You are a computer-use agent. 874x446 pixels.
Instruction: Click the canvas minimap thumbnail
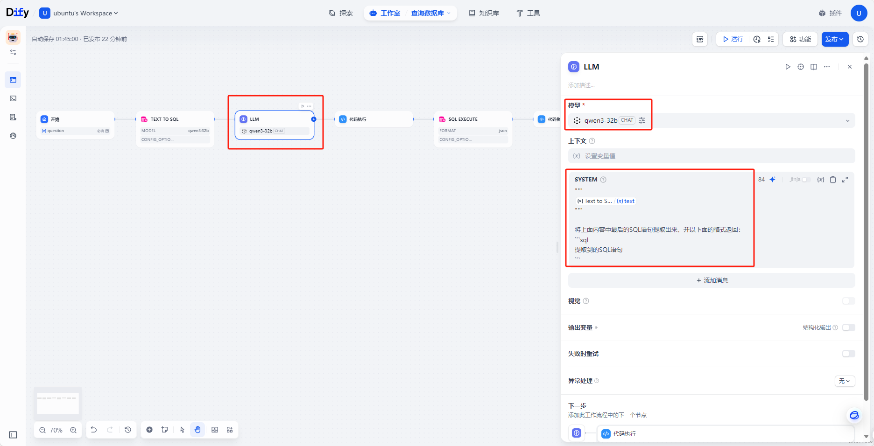click(x=58, y=403)
